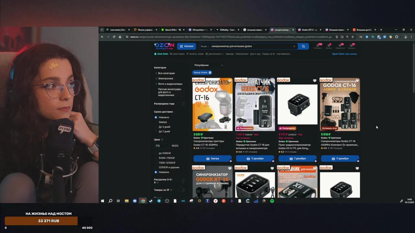The height and width of the screenshot is (233, 415).
Task: Open Chrome home page button
Action: tap(120, 37)
